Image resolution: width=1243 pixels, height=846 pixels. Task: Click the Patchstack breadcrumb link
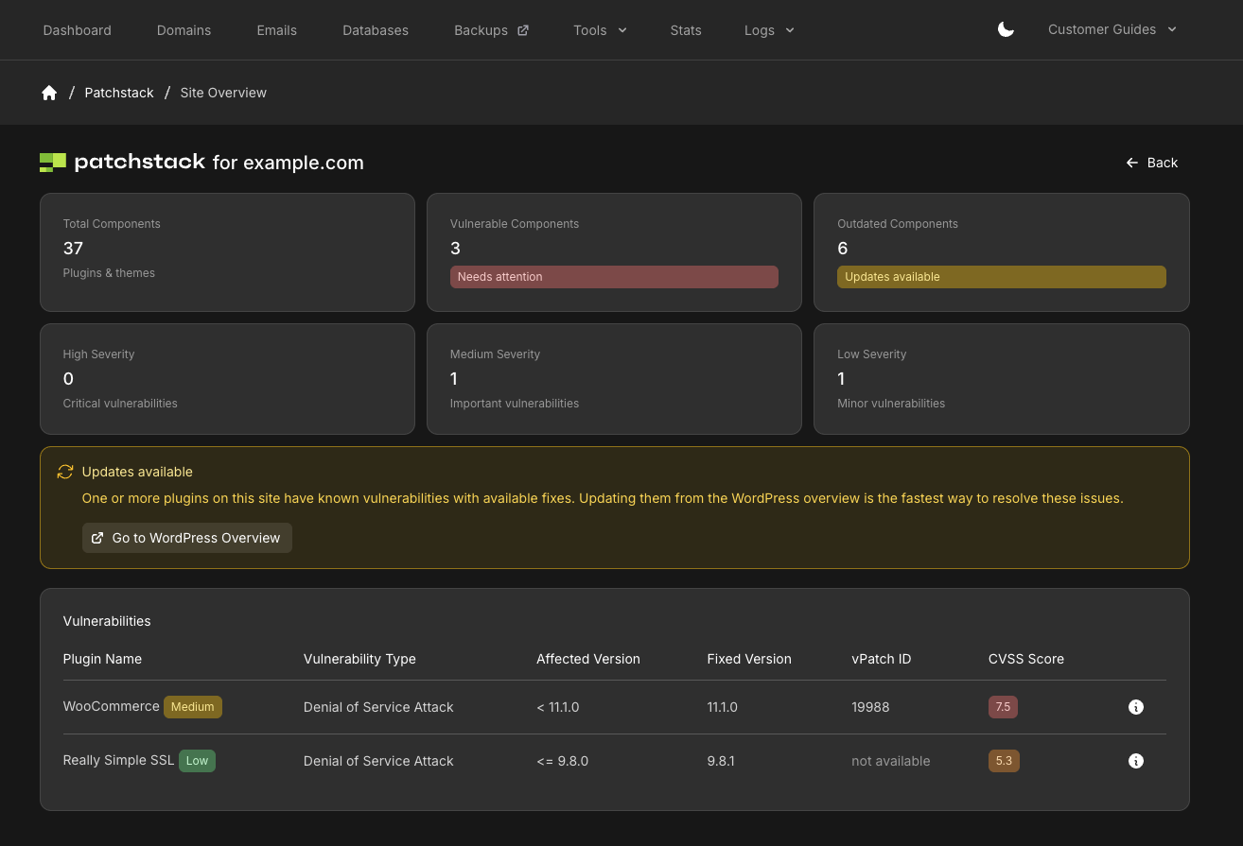119,93
